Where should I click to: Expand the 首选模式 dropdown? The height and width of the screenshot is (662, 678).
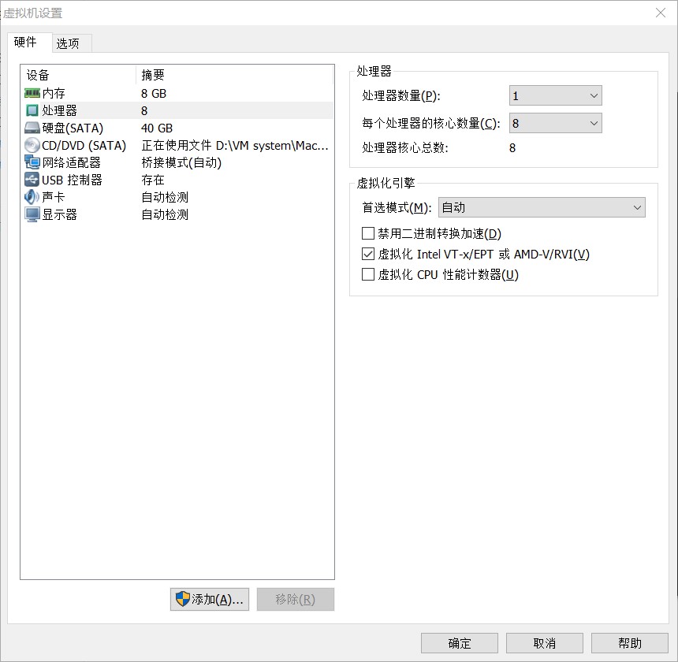(542, 207)
